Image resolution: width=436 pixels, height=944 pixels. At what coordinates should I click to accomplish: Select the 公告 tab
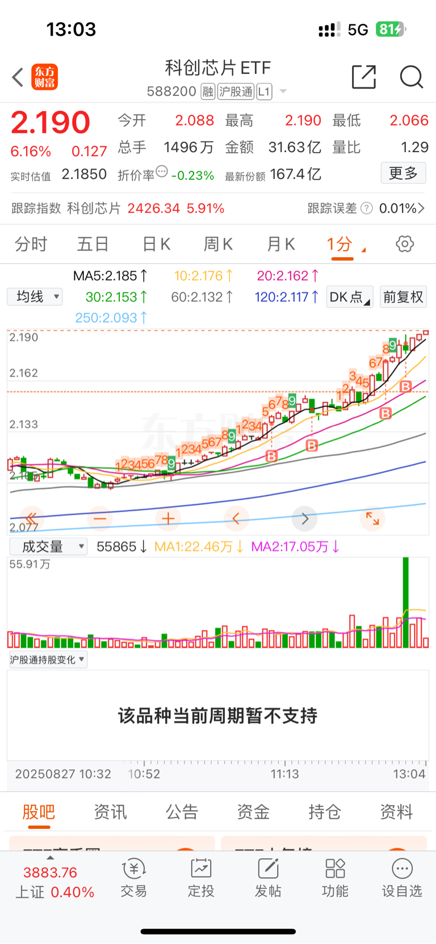(182, 812)
